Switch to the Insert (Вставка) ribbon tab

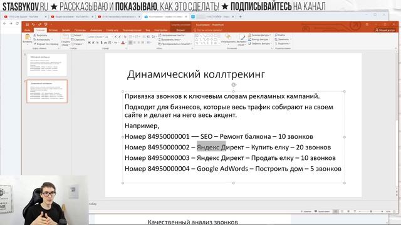[x=53, y=30]
